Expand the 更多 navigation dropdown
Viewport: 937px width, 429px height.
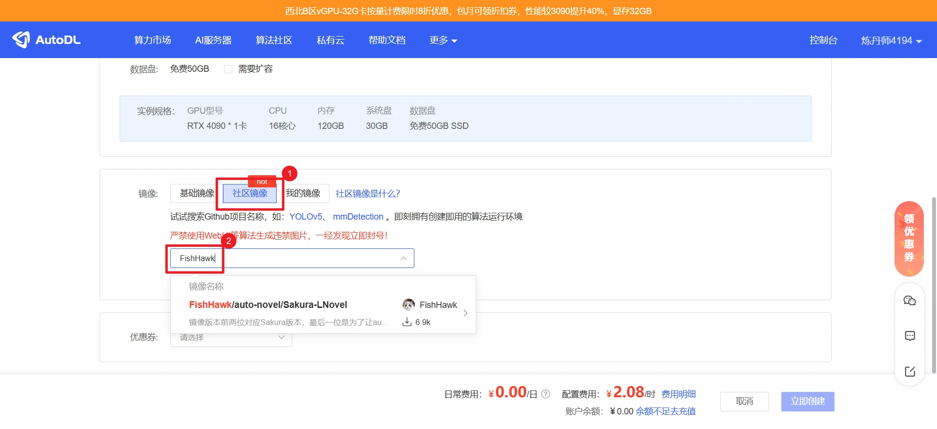[443, 40]
